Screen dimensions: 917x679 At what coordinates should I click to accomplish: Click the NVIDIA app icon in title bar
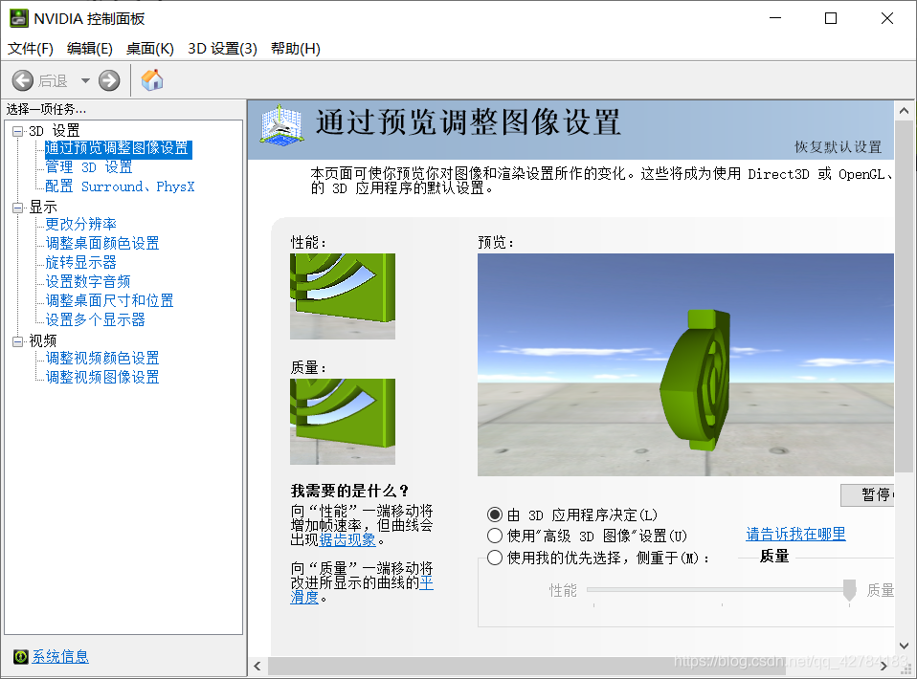(x=19, y=18)
